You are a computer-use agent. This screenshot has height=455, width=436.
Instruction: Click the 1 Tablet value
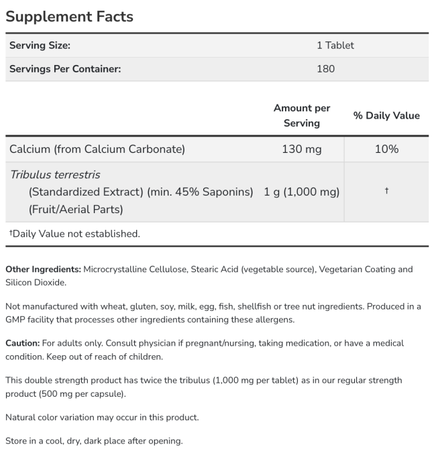335,46
